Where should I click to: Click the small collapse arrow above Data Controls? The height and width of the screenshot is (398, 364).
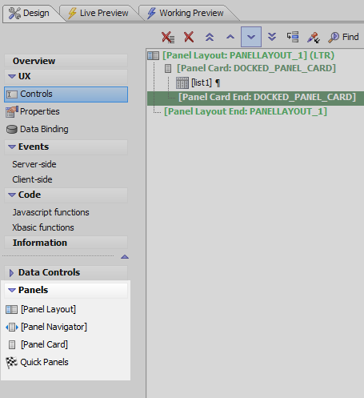pyautogui.click(x=125, y=257)
